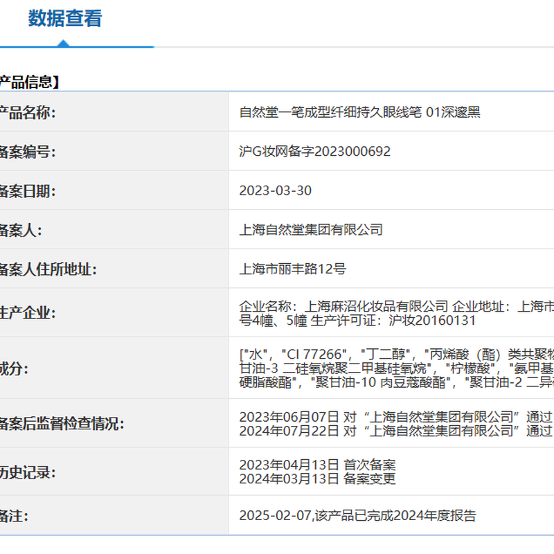This screenshot has width=554, height=554.
Task: Click the 备案人住所地址 label
Action: click(47, 269)
